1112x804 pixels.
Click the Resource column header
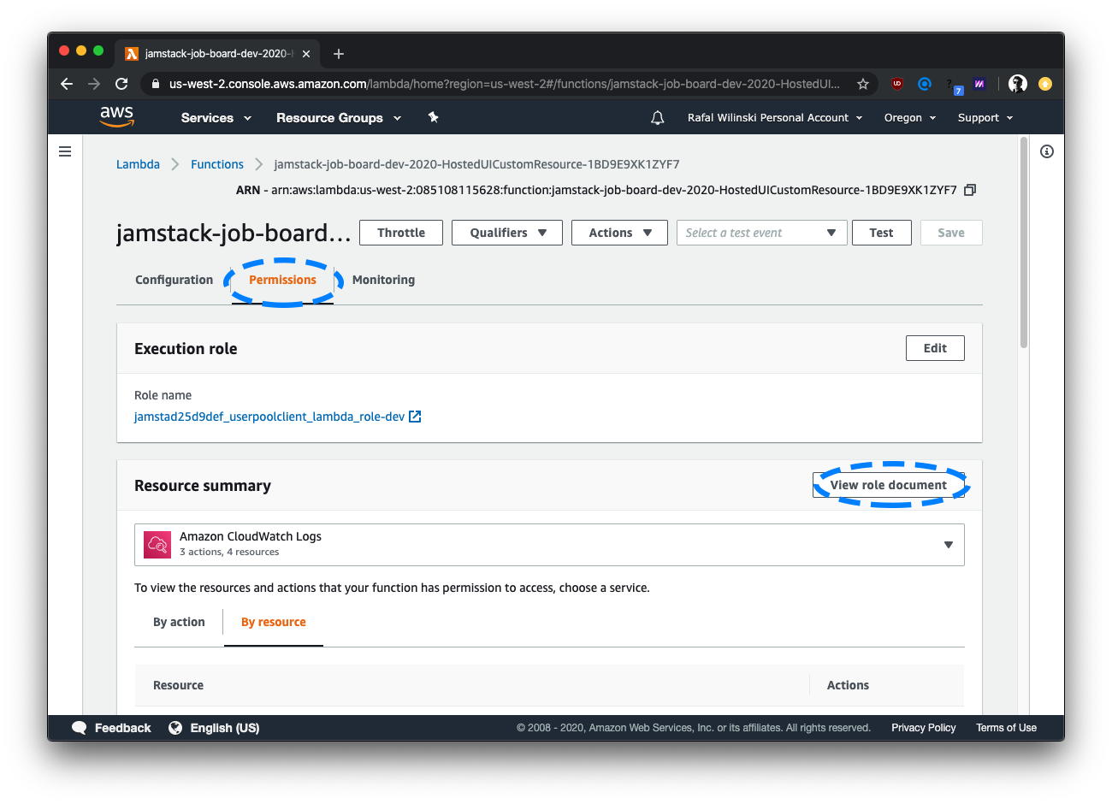coord(178,685)
